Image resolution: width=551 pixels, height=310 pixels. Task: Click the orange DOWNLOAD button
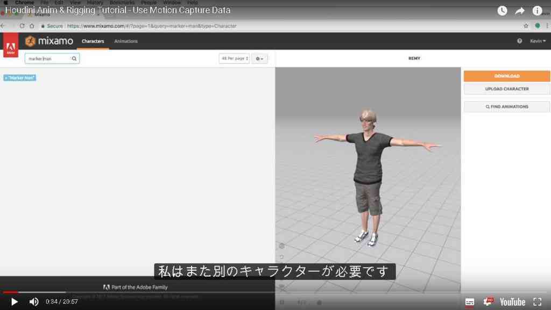pyautogui.click(x=507, y=76)
